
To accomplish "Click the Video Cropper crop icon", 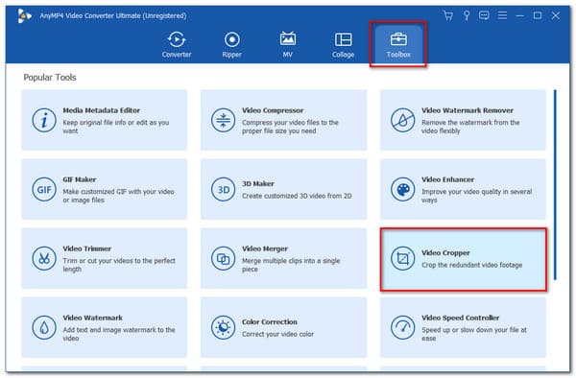I will click(x=402, y=258).
